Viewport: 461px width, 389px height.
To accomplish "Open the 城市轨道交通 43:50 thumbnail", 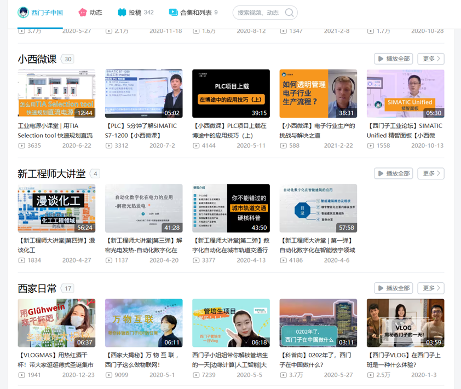I will [x=231, y=208].
